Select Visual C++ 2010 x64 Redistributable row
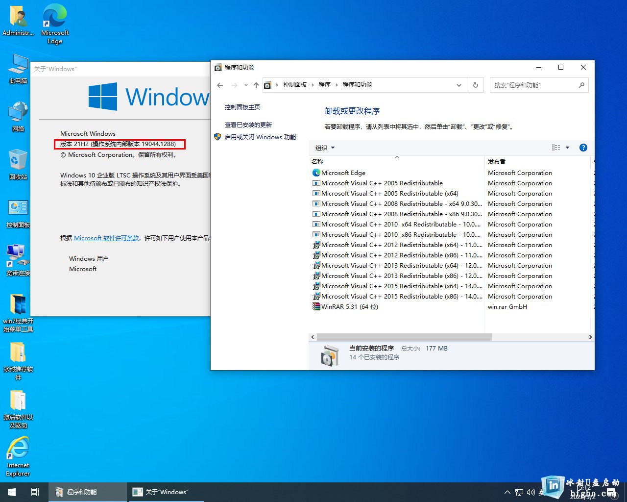The height and width of the screenshot is (502, 627). 397,224
